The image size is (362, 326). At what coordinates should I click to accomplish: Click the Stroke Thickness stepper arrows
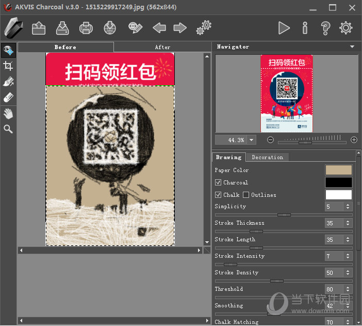(x=348, y=223)
